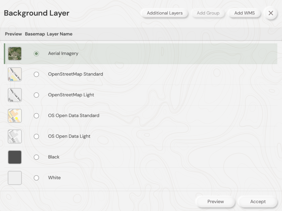Pick the White basemap radio button
The image size is (282, 211).
pos(36,178)
